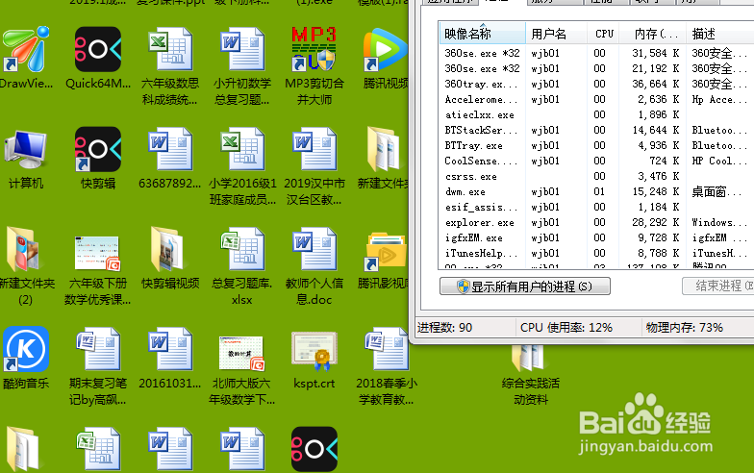Select the 腾讯影视 folder shortcut
Screen dimensions: 754x473
pos(385,260)
